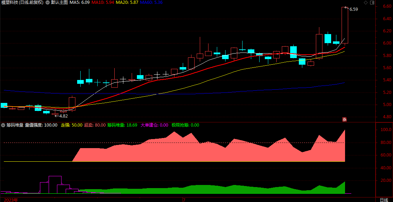This screenshot has width=393, height=202.
Task: Click the 日线 period button at bottom right
Action: [384, 200]
